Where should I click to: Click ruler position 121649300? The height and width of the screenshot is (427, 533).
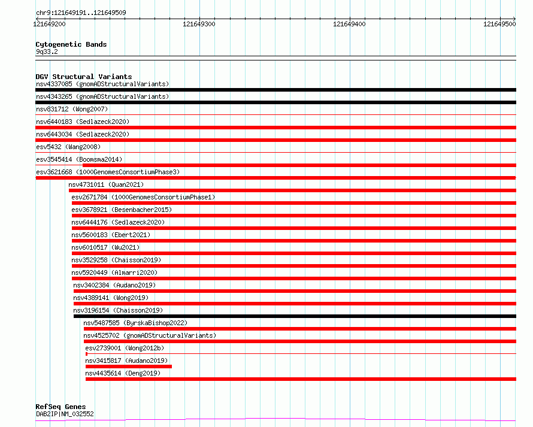pyautogui.click(x=199, y=24)
